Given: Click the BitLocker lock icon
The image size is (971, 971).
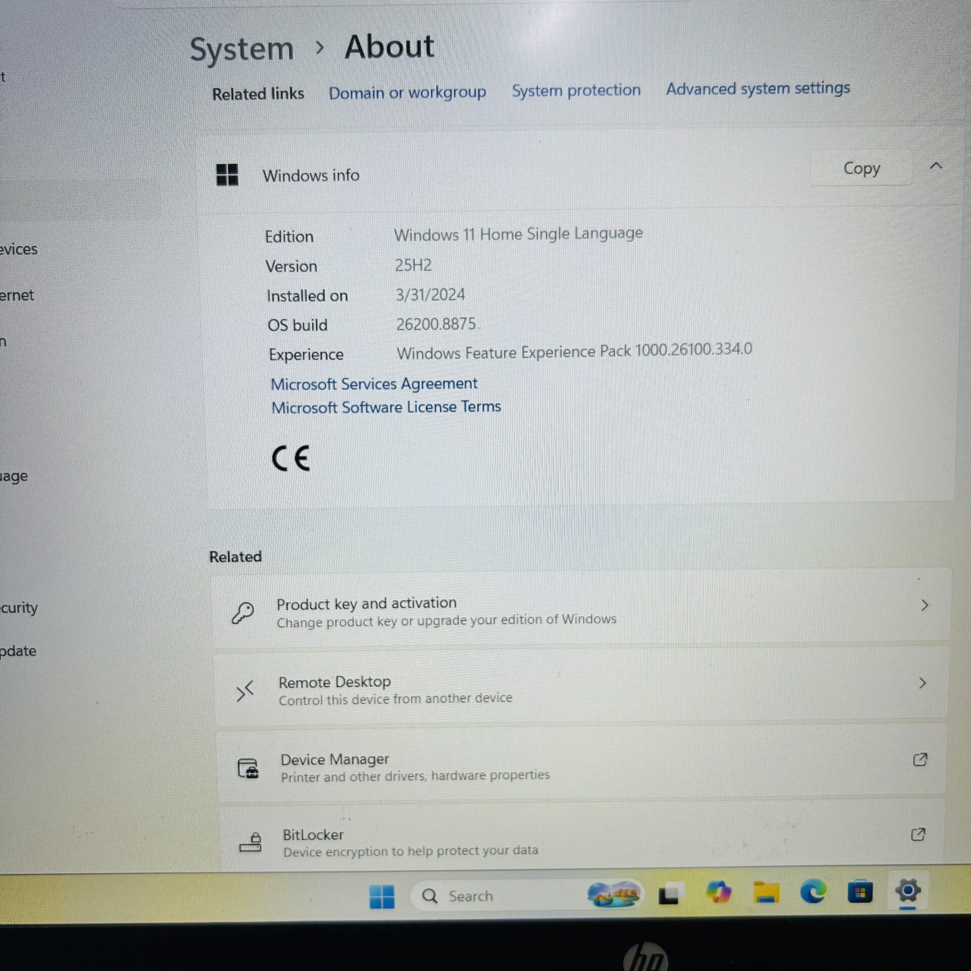Looking at the screenshot, I should pyautogui.click(x=250, y=842).
